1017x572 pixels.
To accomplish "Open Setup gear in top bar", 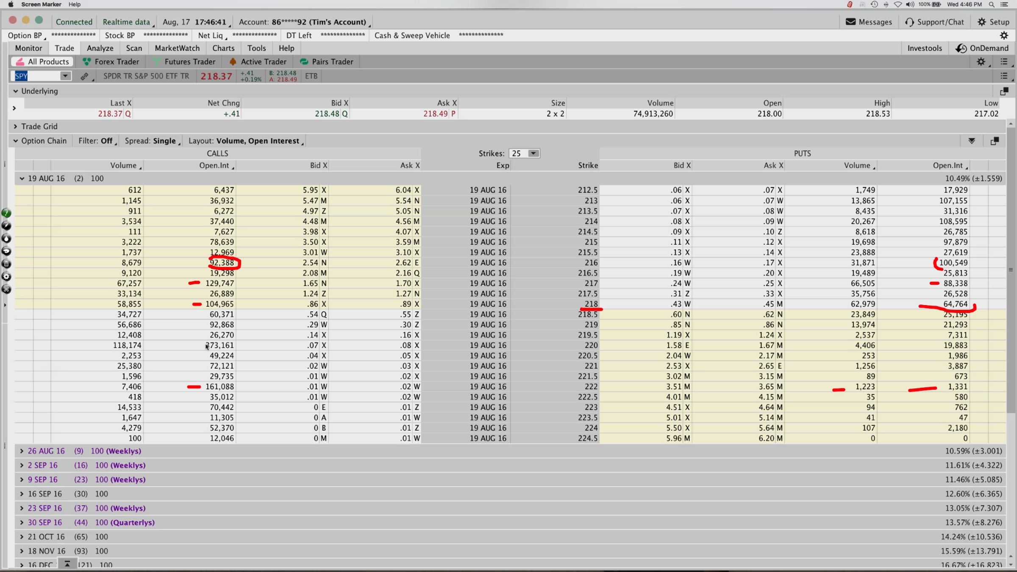I will point(982,22).
